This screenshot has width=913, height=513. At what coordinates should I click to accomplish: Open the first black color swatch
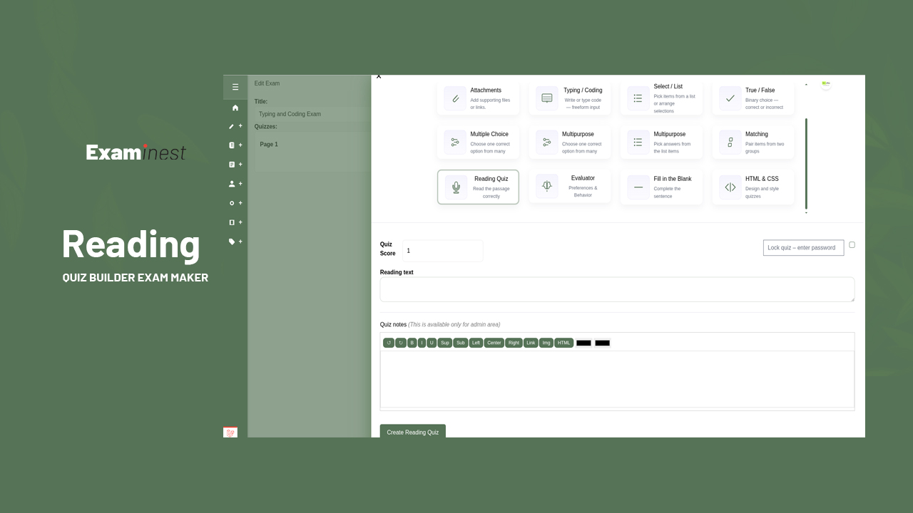[x=583, y=343]
